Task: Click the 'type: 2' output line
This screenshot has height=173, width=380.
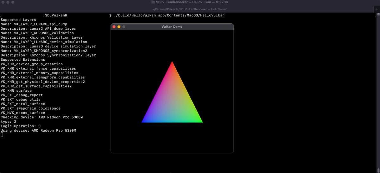Action: point(8,121)
